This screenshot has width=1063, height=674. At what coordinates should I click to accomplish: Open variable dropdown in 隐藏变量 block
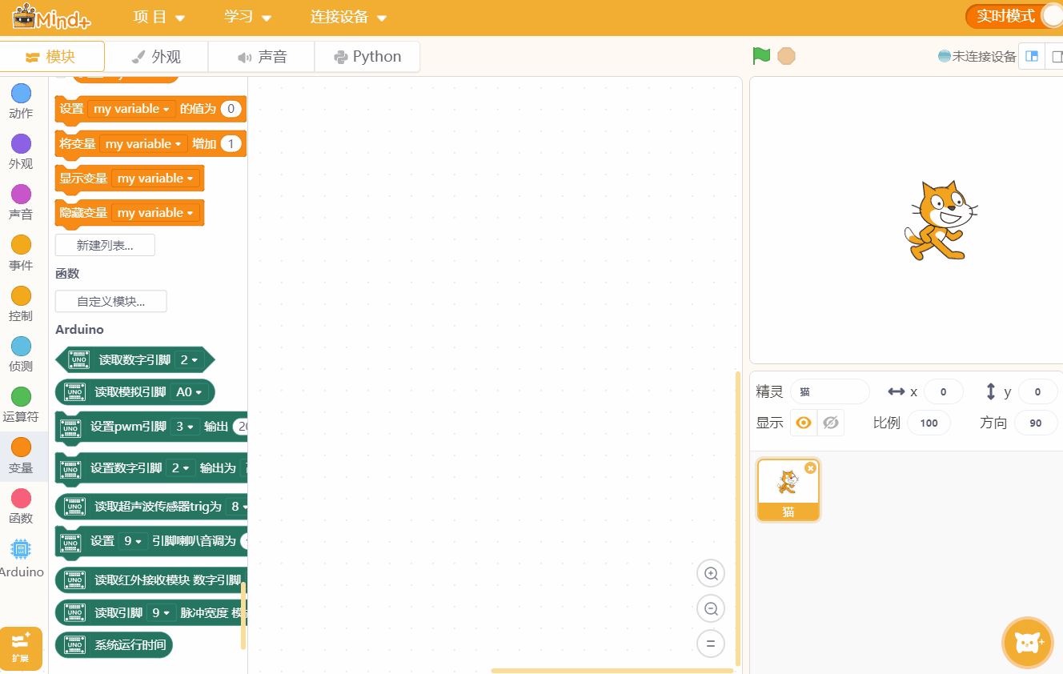[156, 213]
